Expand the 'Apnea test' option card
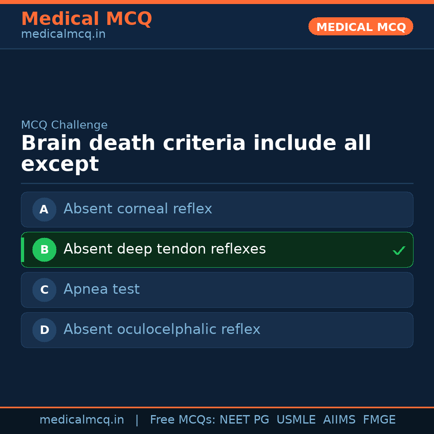434x434 pixels. point(217,290)
